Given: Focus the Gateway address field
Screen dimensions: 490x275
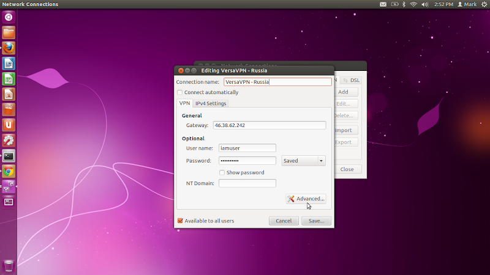Looking at the screenshot, I should pos(269,125).
